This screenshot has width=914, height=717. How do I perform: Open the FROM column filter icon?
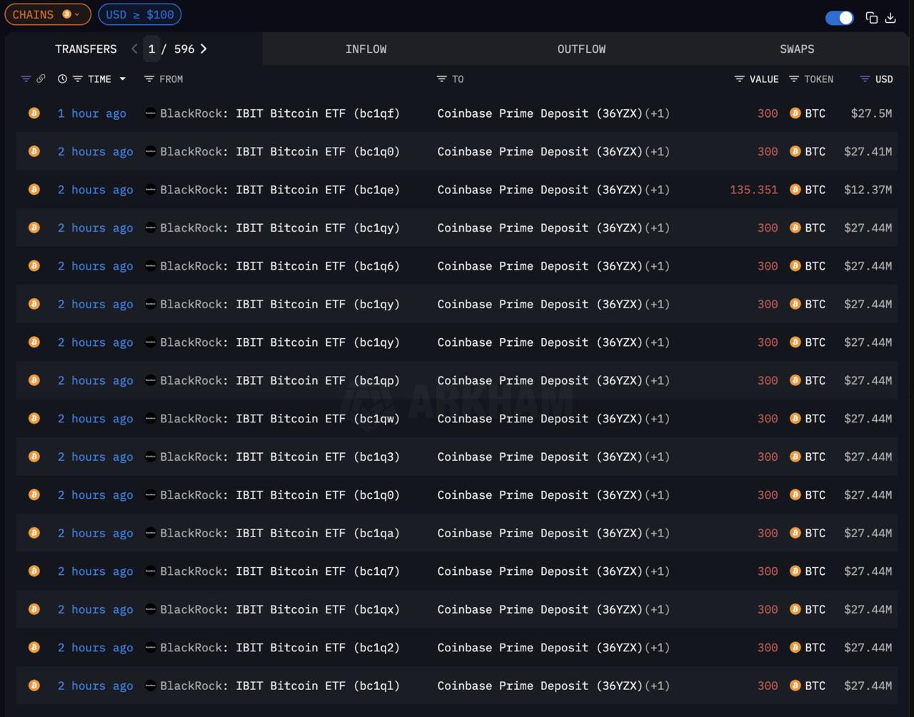(149, 79)
